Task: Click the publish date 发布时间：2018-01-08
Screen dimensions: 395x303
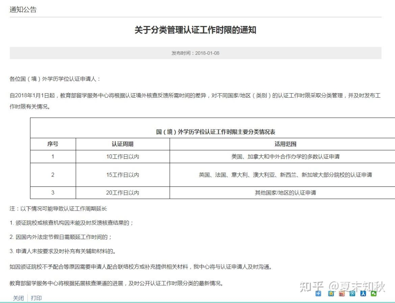Action: pyautogui.click(x=195, y=53)
